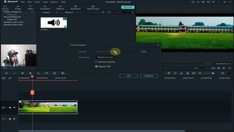Click CANCEL in Custom Speed dialog

coord(149,76)
